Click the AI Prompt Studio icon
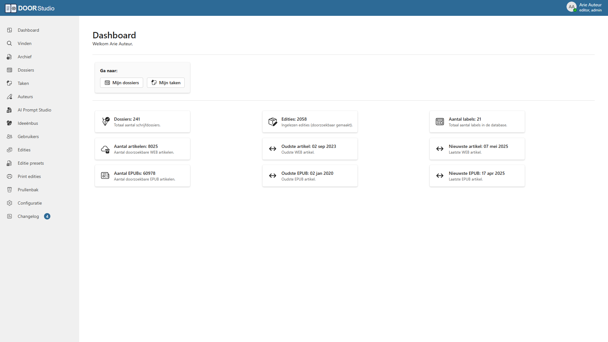 pos(9,110)
